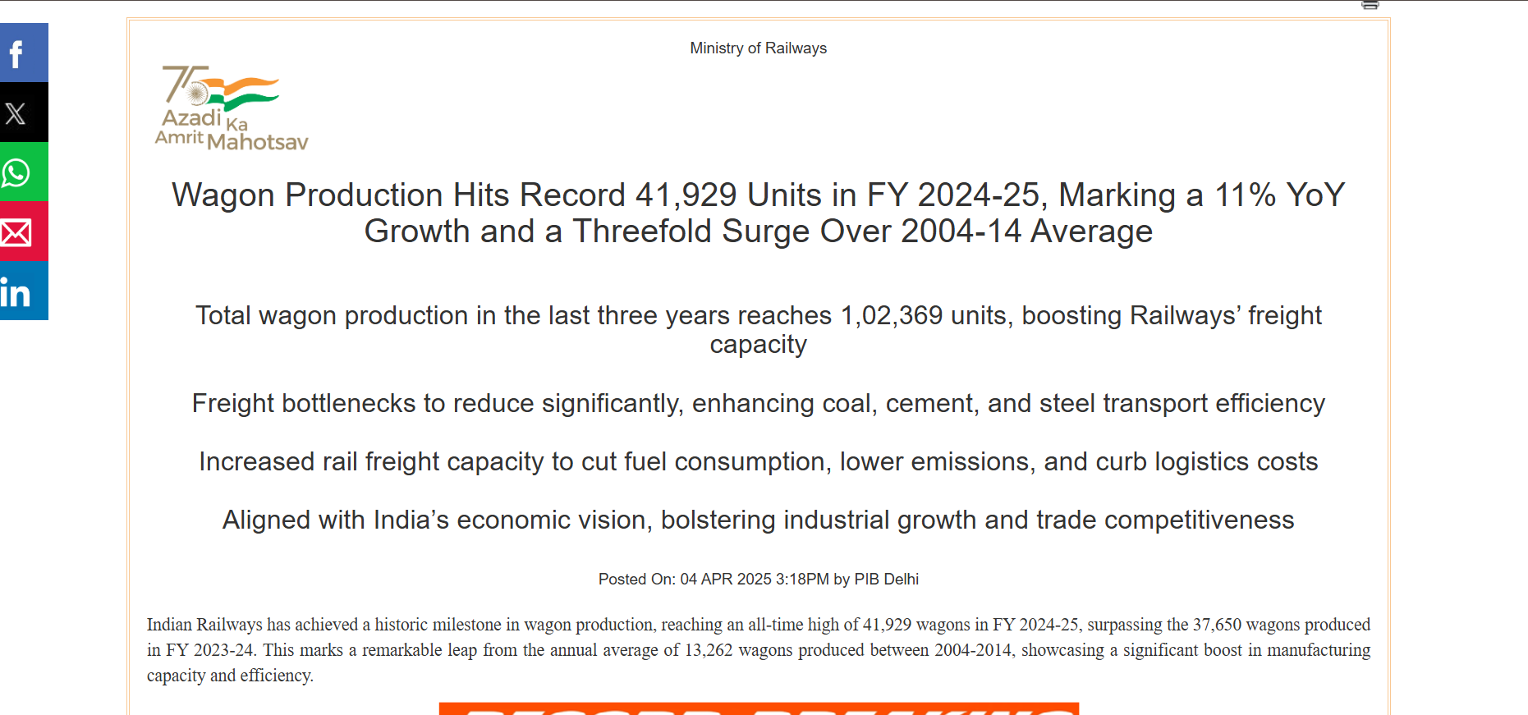Screen dimensions: 1528x715
Task: Click the 'Aligned with India's economic vision' subheading
Action: pos(758,520)
